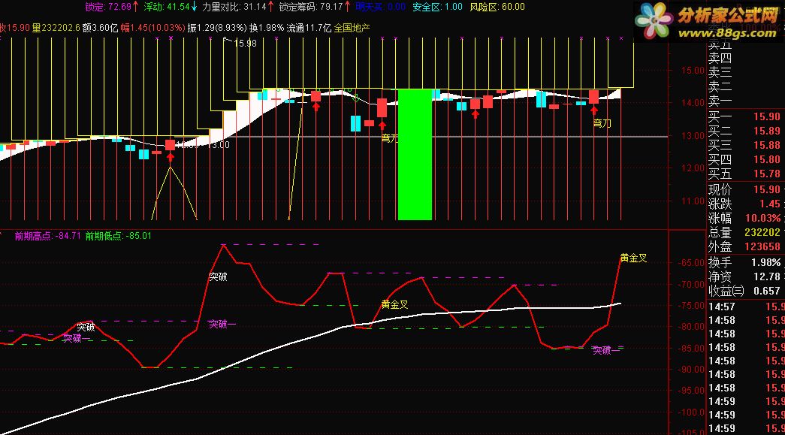Viewport: 785px width, 435px height.
Task: Click the red arrow above the rightmost 弯刀
Action: tap(593, 110)
